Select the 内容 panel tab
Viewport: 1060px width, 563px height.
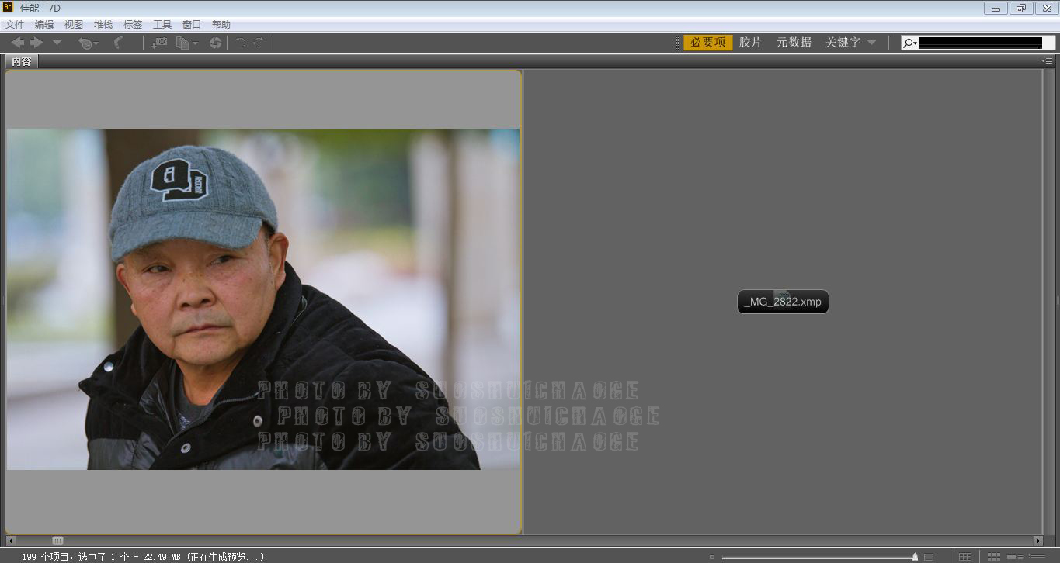tap(22, 61)
